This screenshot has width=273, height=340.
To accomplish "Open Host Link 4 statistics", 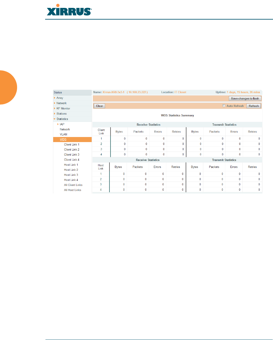I will point(71,180).
